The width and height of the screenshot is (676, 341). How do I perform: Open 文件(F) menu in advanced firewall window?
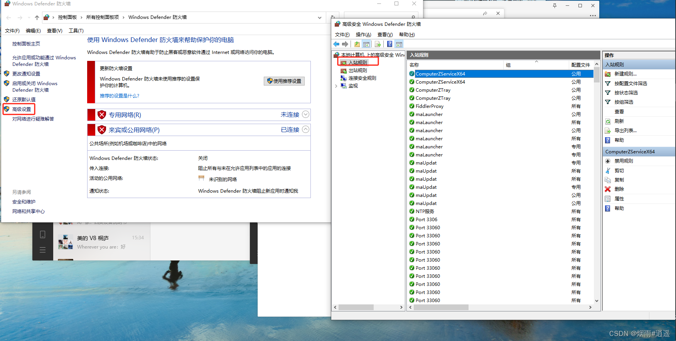coord(342,35)
